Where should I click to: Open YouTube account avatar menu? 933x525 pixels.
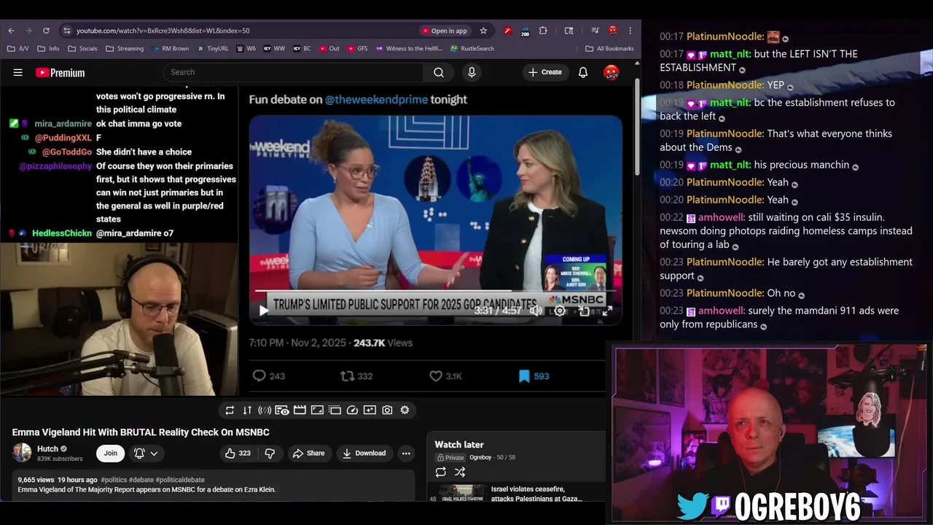612,72
